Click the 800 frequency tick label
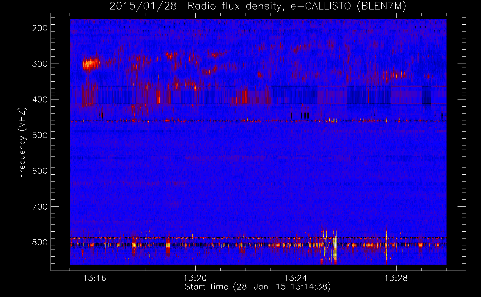 [40, 242]
